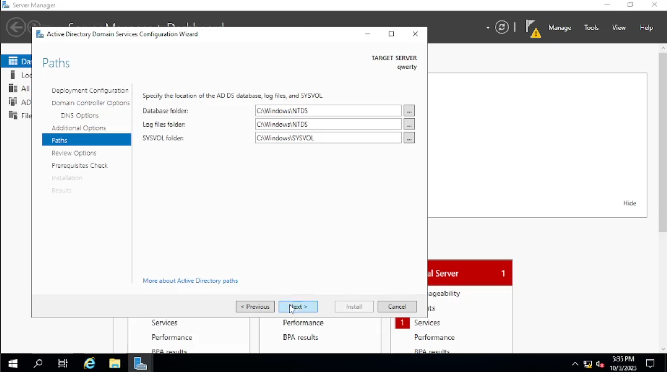667x372 pixels.
Task: Open File Explorer from the taskbar
Action: 115,364
